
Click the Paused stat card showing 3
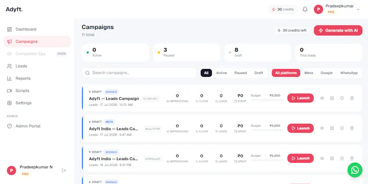pos(187,52)
